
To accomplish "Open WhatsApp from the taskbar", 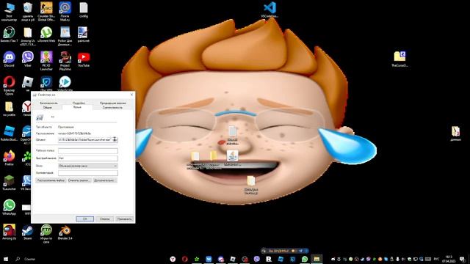I will click(x=305, y=259).
